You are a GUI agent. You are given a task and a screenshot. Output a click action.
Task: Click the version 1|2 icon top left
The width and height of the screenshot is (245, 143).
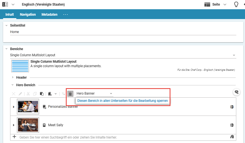[x=5, y=4]
